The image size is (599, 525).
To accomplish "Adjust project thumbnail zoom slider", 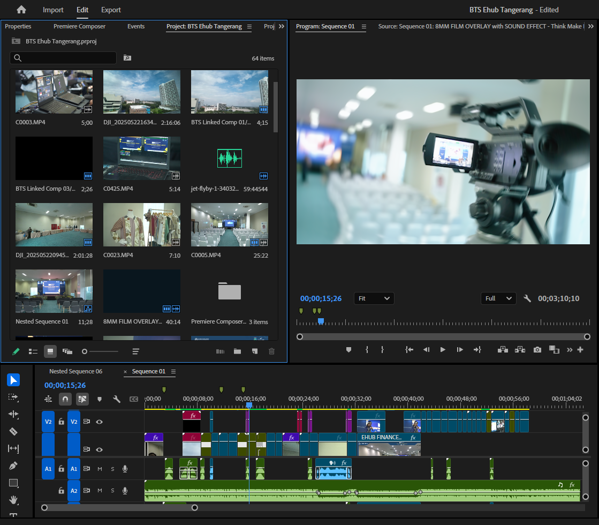I will coord(100,351).
